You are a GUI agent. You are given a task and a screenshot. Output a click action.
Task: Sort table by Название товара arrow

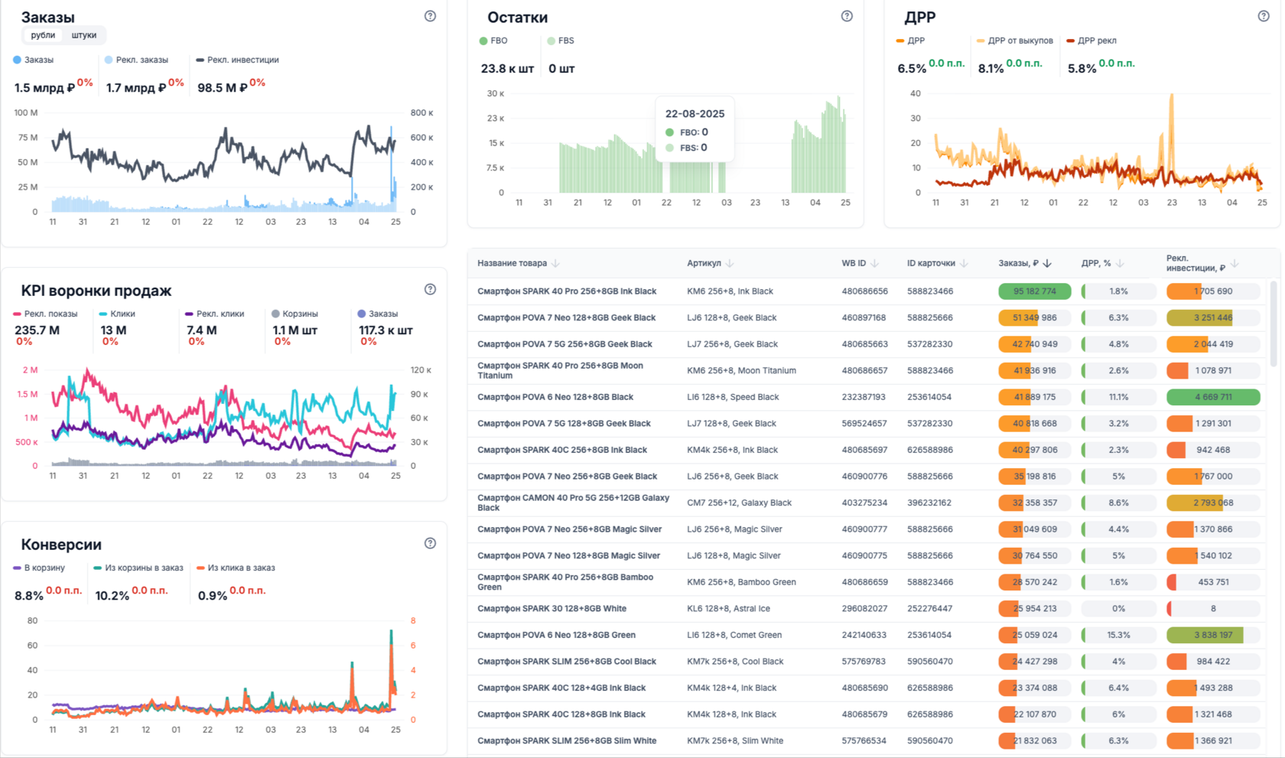tap(556, 263)
